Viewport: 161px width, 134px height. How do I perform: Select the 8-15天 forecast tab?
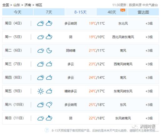(x=80, y=12)
